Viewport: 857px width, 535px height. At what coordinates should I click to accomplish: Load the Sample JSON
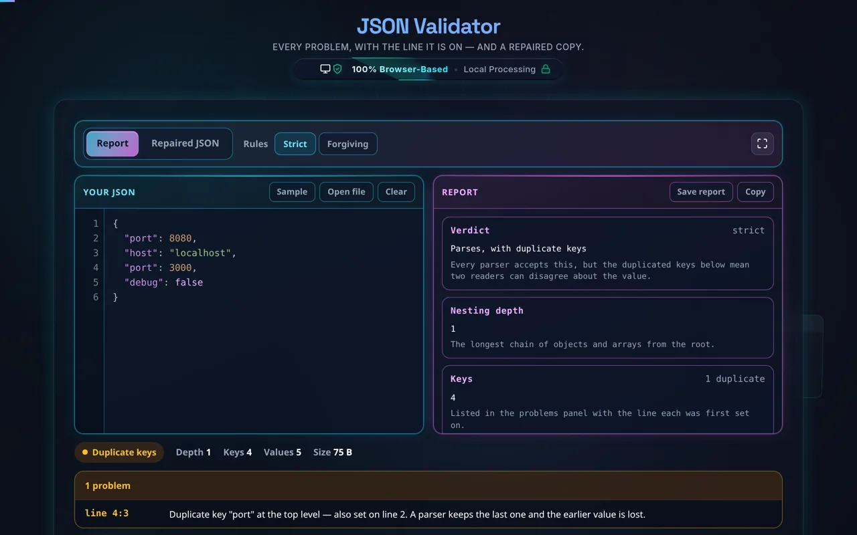292,192
